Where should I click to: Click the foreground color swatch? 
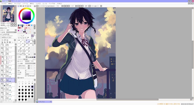[32, 36]
